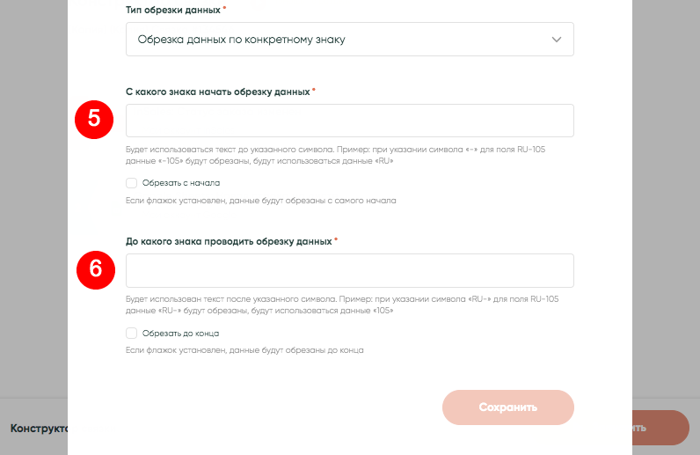Click the partially hidden dark red background button
The image size is (700, 455).
(x=660, y=428)
